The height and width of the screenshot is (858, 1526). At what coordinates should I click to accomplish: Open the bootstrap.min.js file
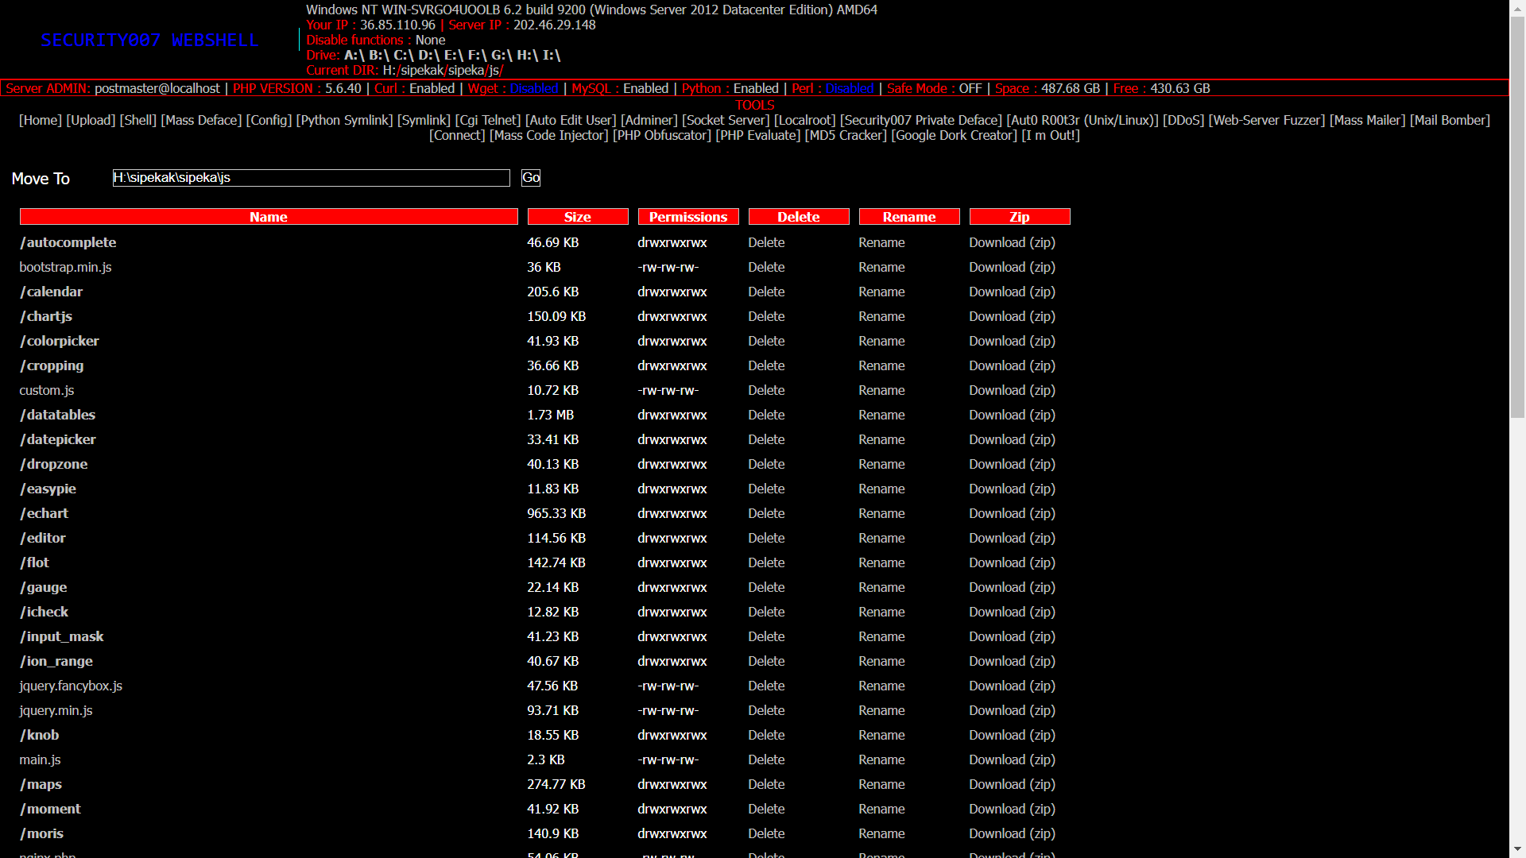tap(65, 267)
